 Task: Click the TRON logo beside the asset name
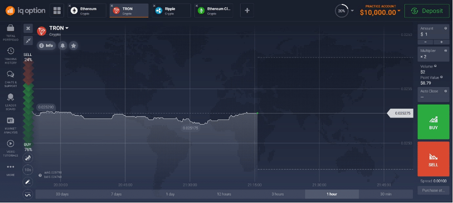point(42,31)
